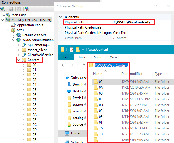
Task: Open Customize Quick Access Toolbar dropdown
Action: point(83,50)
